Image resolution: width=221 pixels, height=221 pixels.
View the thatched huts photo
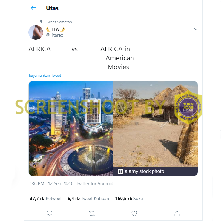pos(156,125)
